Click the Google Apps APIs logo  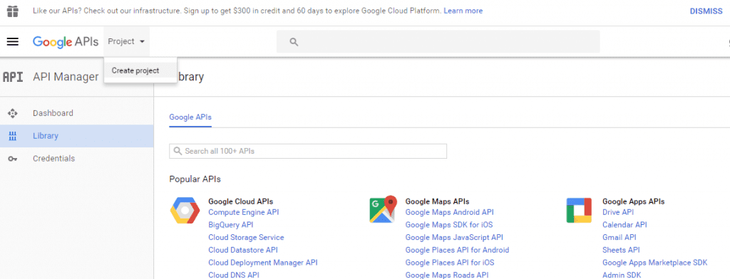579,210
